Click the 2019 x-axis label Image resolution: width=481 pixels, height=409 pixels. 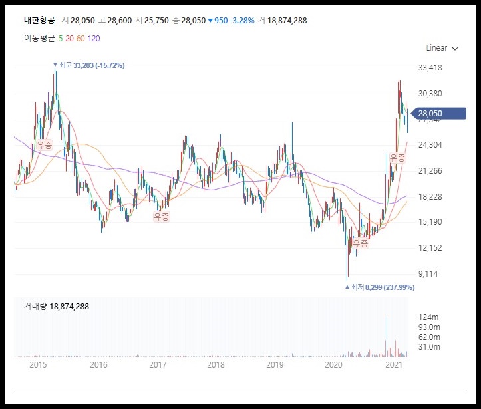(x=275, y=365)
